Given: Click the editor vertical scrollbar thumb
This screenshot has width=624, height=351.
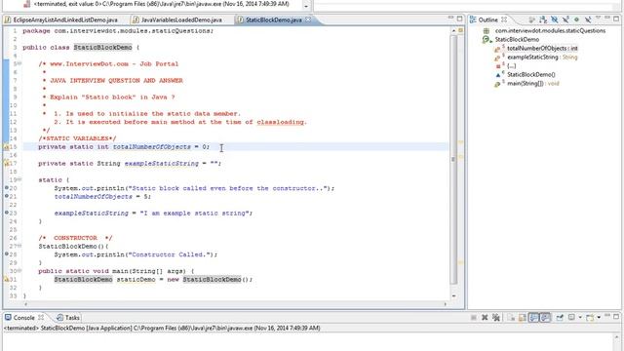Looking at the screenshot, I should pyautogui.click(x=453, y=159).
